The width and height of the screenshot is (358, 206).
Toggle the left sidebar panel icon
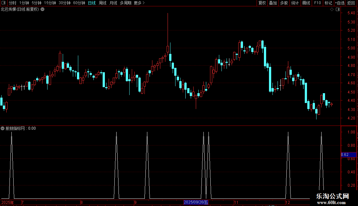[3, 3]
